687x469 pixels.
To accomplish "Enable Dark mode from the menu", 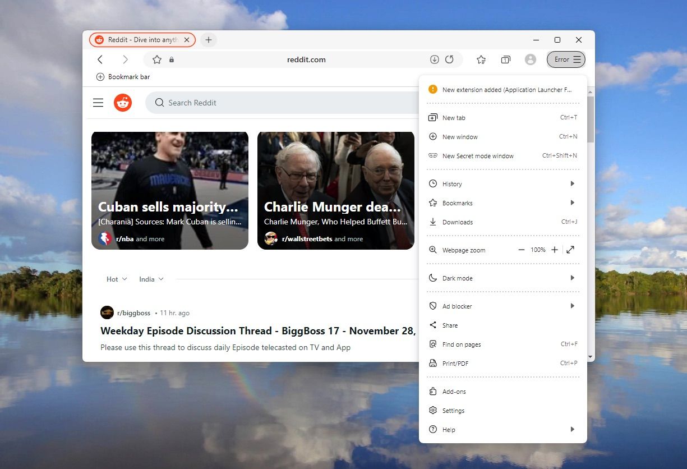I will pyautogui.click(x=459, y=278).
